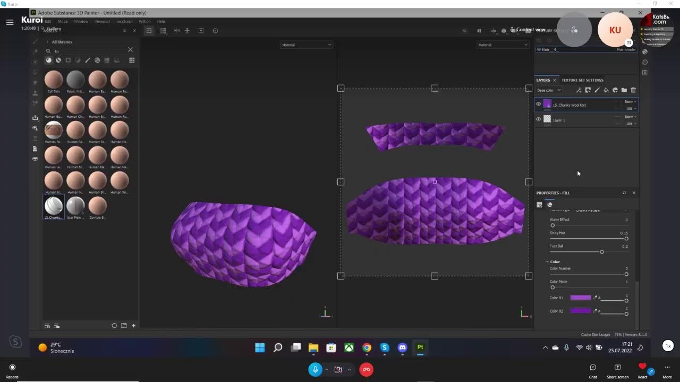The height and width of the screenshot is (382, 680).
Task: Filter assets by smart materials icon
Action: [58, 60]
